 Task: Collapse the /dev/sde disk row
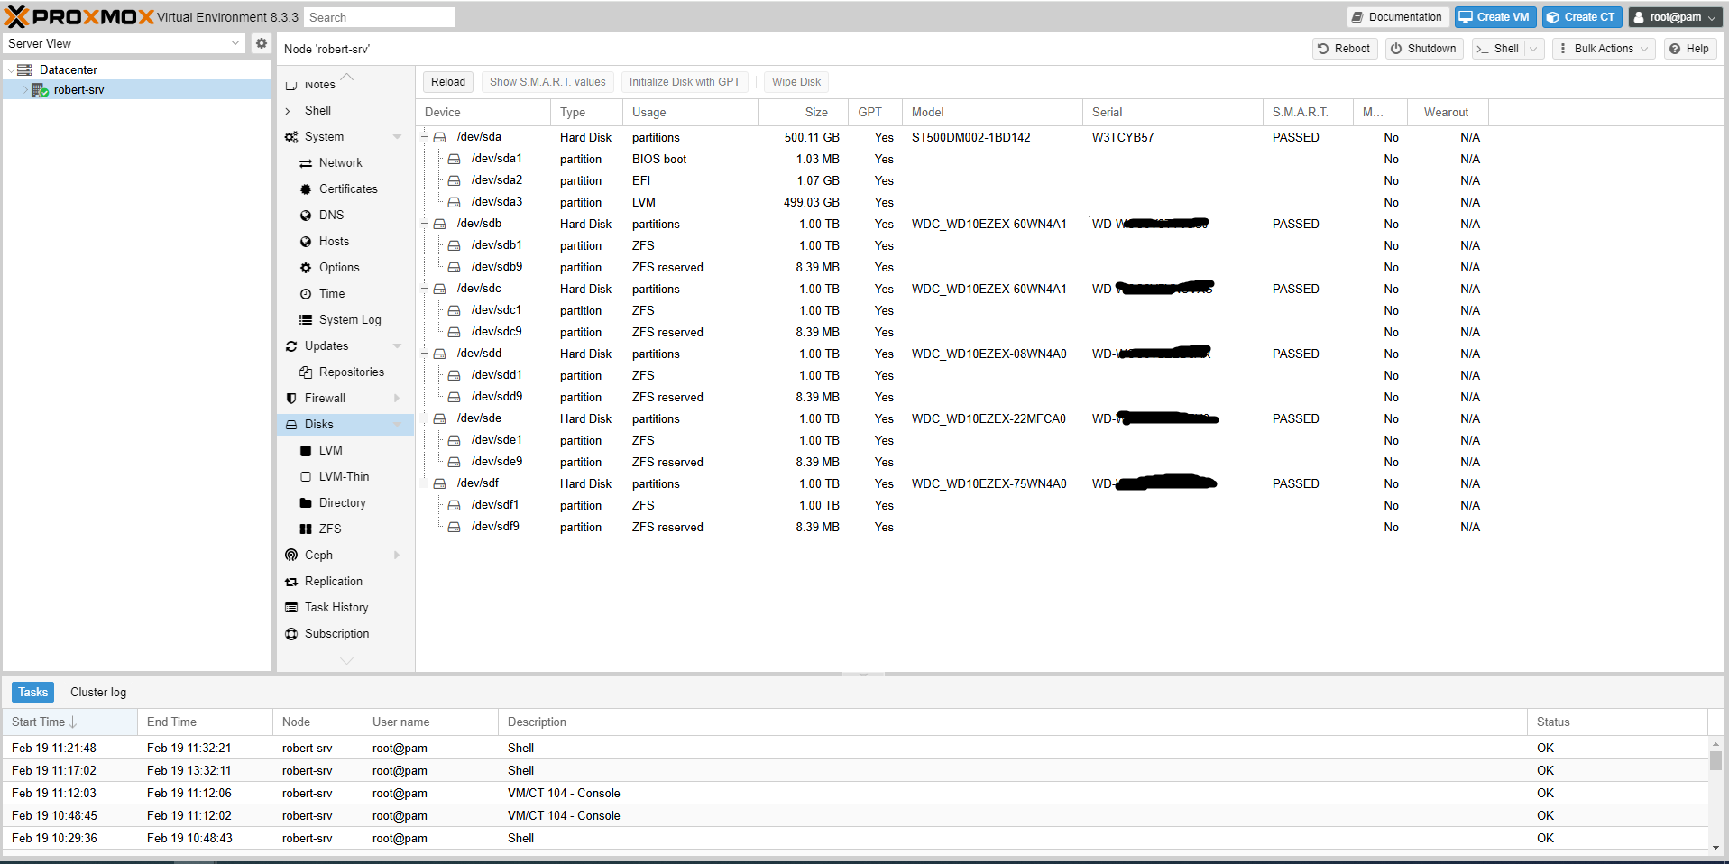[425, 418]
